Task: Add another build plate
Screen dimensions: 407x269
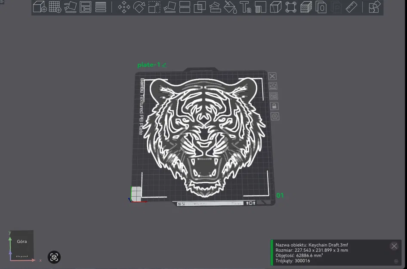Action: click(55, 7)
